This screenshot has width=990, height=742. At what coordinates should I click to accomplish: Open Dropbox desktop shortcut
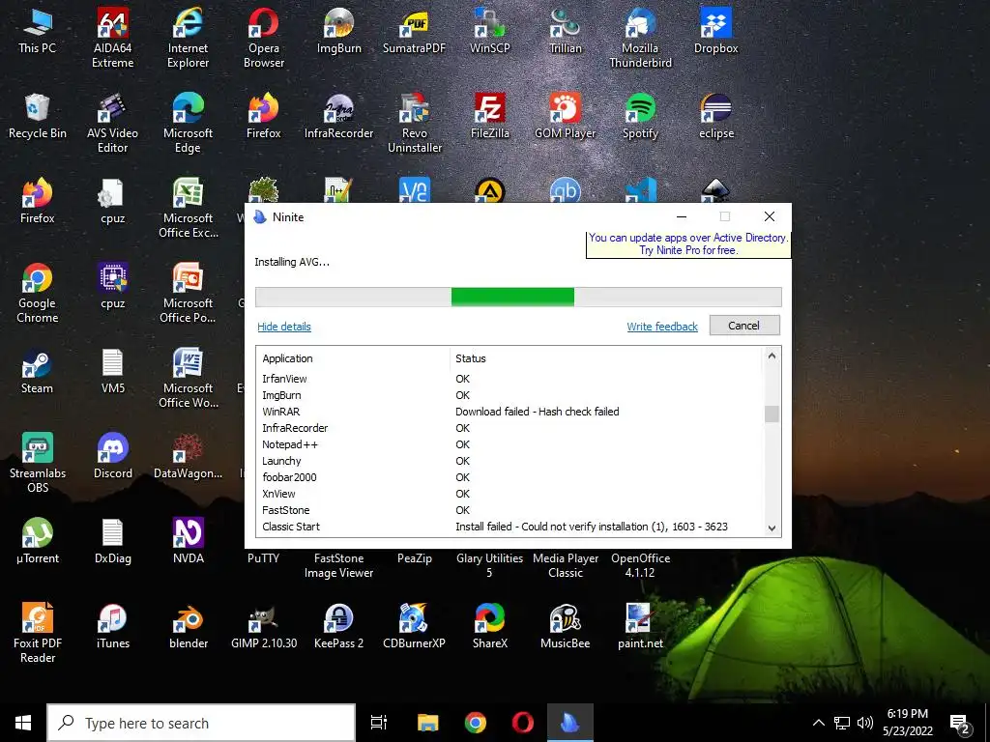click(x=716, y=30)
